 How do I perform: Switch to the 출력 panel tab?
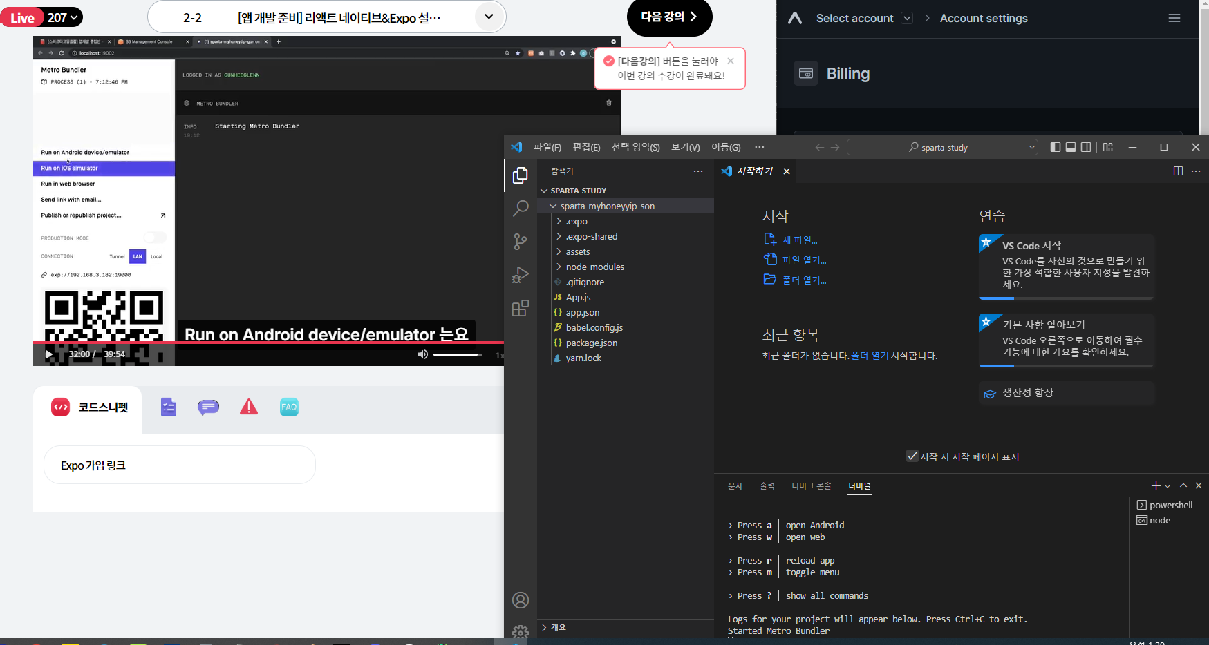767,486
